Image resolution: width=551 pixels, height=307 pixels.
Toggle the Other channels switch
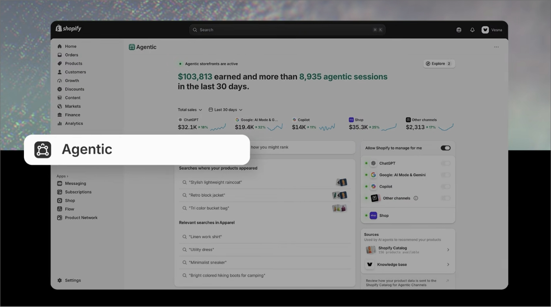pos(446,198)
